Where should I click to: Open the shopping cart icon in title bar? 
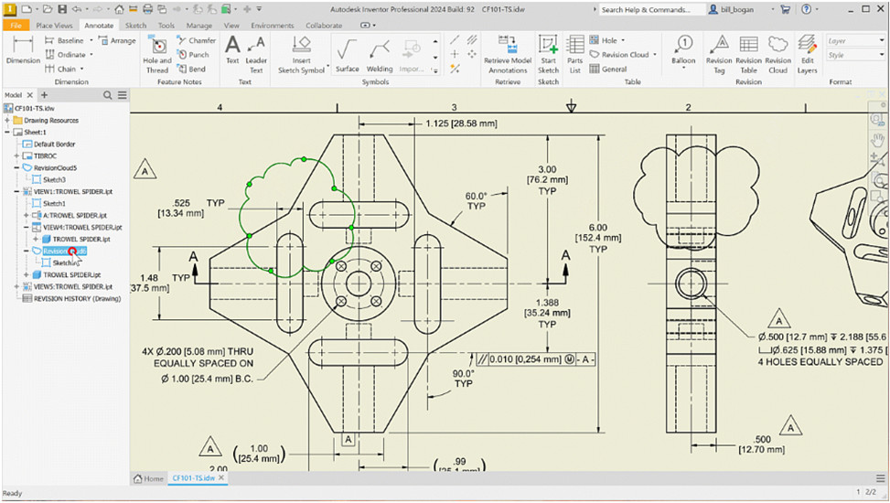(786, 9)
